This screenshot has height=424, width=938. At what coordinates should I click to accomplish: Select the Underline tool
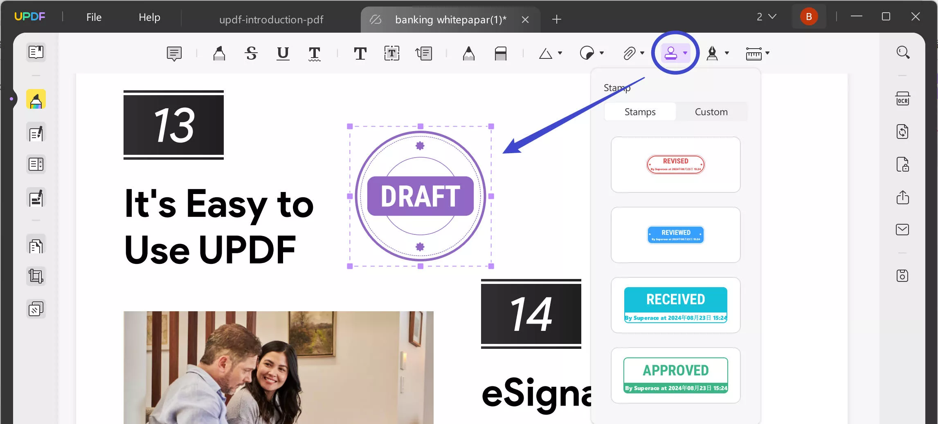pyautogui.click(x=283, y=54)
